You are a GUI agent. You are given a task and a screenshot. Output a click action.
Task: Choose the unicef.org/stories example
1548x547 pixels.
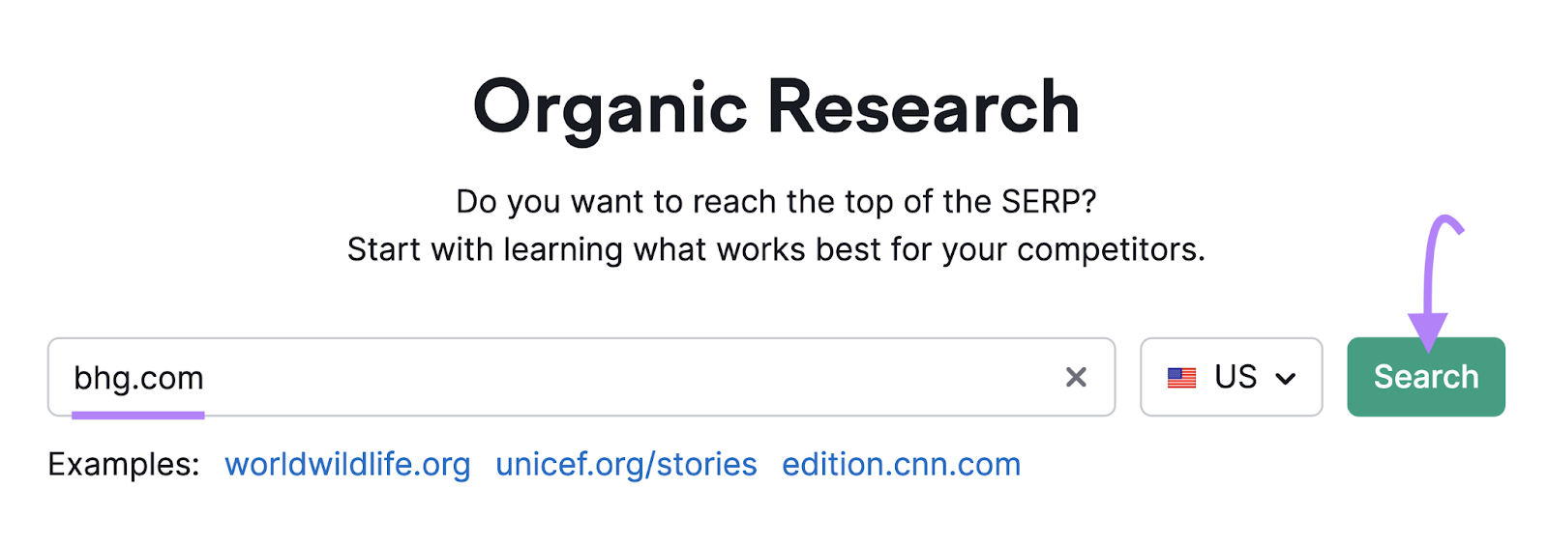[x=626, y=465]
